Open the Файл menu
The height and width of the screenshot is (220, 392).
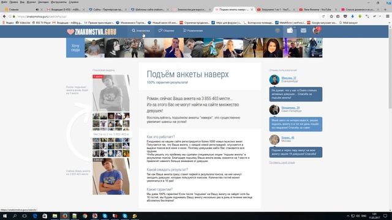point(4,2)
